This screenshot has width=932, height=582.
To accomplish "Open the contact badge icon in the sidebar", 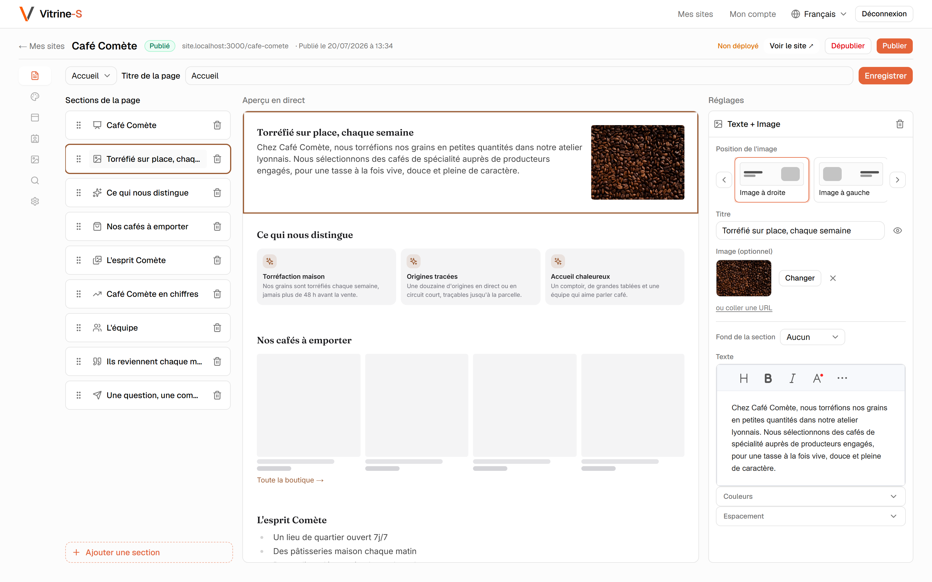I will pyautogui.click(x=35, y=139).
